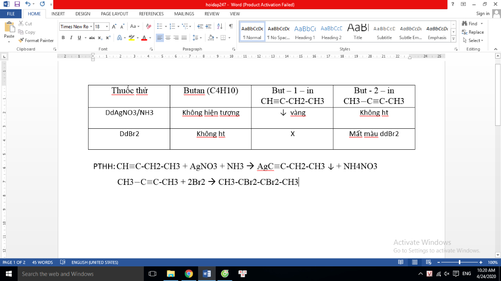
Task: Toggle Subscript formatting
Action: point(100,38)
